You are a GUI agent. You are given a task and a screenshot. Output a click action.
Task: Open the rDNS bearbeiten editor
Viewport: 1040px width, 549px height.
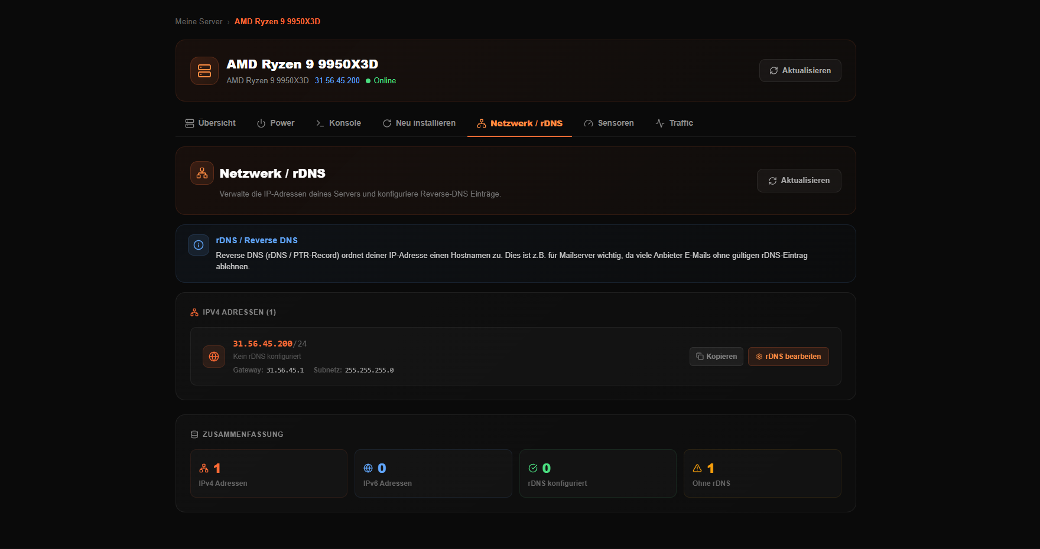coord(788,357)
